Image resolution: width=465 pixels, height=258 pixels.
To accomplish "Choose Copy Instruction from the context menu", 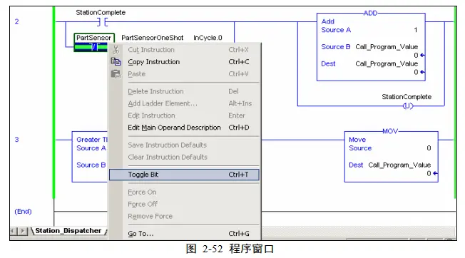I will [184, 62].
